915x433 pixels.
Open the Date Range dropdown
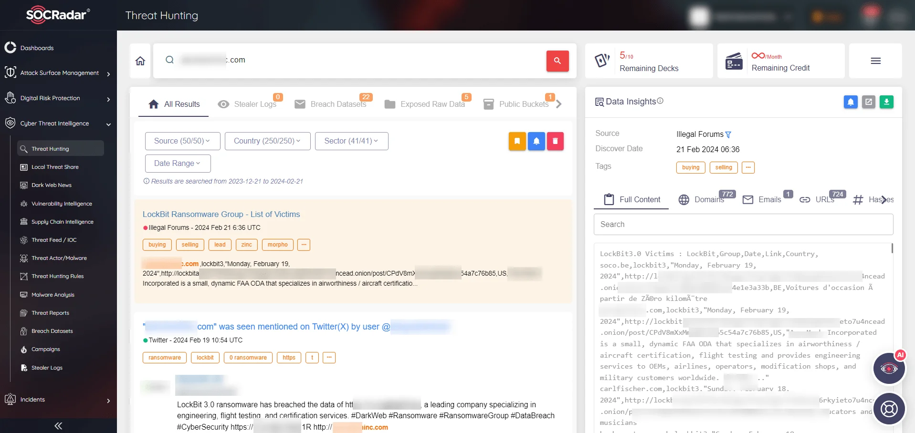[178, 164]
